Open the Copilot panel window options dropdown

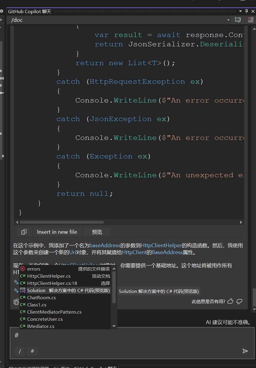(x=240, y=11)
